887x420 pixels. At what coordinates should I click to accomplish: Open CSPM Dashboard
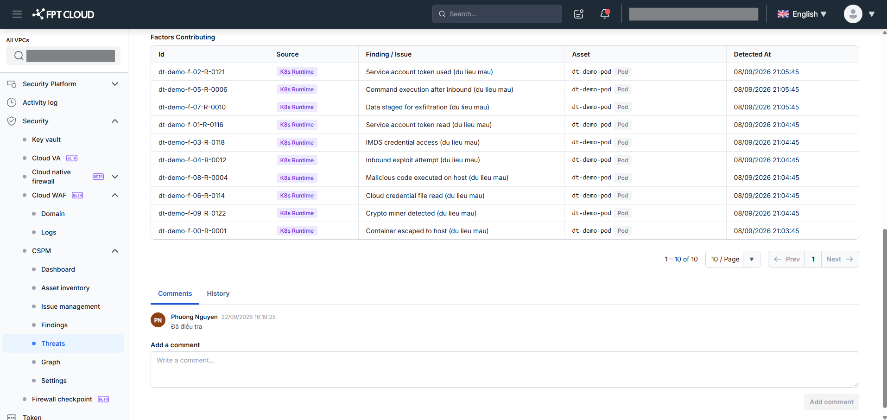coord(58,269)
